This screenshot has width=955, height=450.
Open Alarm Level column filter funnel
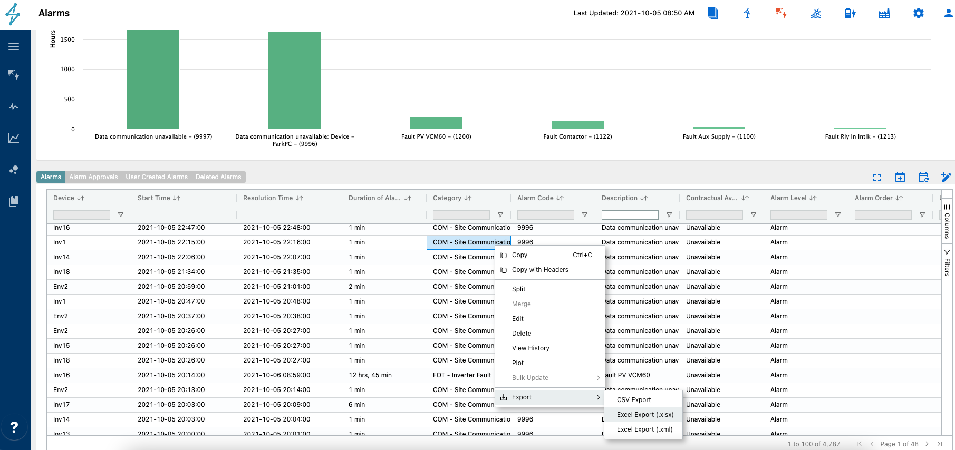[x=838, y=215]
